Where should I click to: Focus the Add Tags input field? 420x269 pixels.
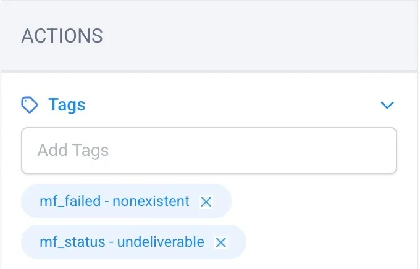pyautogui.click(x=209, y=151)
